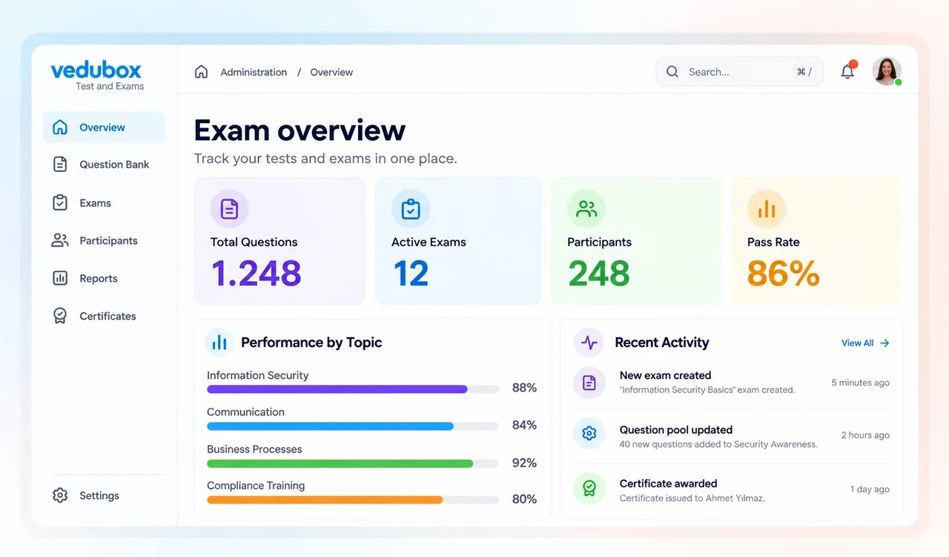The image size is (949, 557).
Task: Open the Overview sidebar item
Action: pos(105,127)
